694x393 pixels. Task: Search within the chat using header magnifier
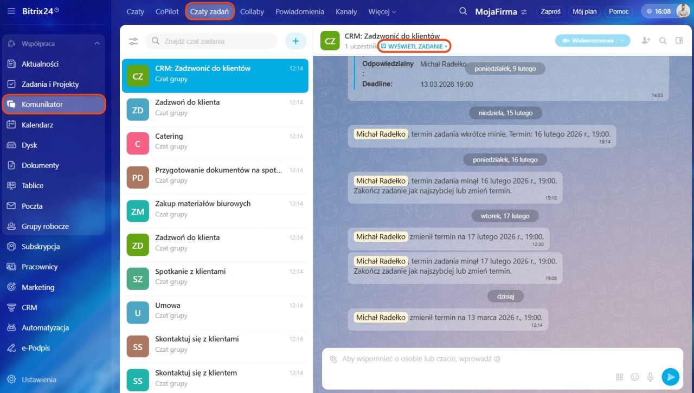(x=663, y=41)
